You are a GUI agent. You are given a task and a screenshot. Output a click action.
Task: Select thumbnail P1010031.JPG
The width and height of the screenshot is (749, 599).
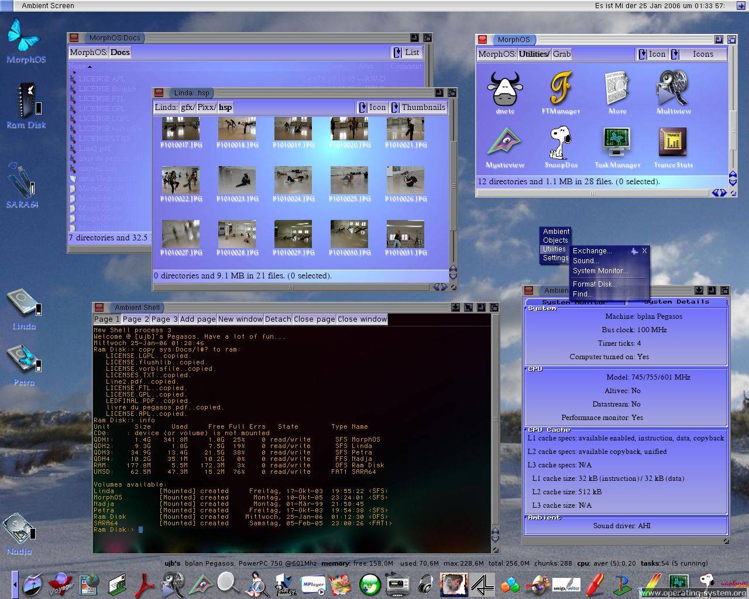point(406,237)
